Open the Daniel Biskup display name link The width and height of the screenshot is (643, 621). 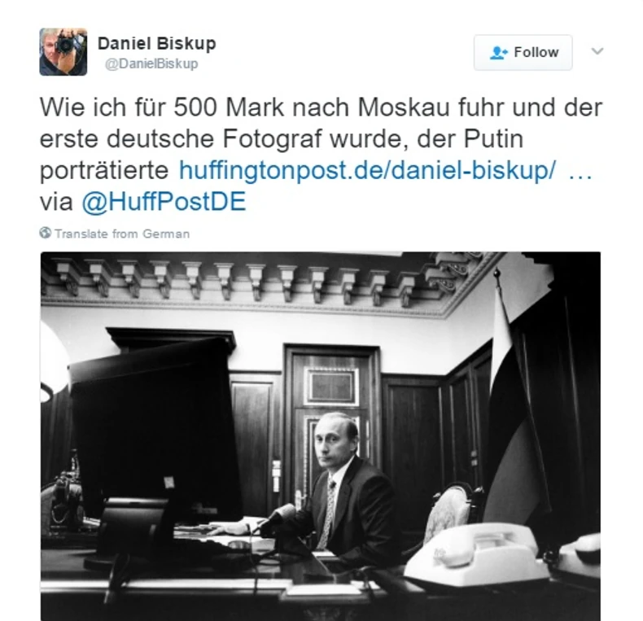(x=156, y=43)
